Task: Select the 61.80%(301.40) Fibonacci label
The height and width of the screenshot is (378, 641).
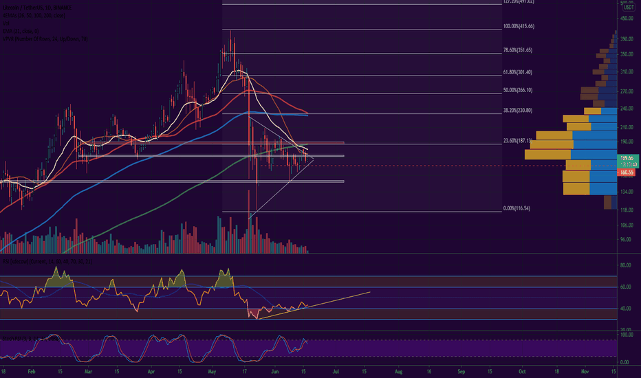Action: point(517,72)
